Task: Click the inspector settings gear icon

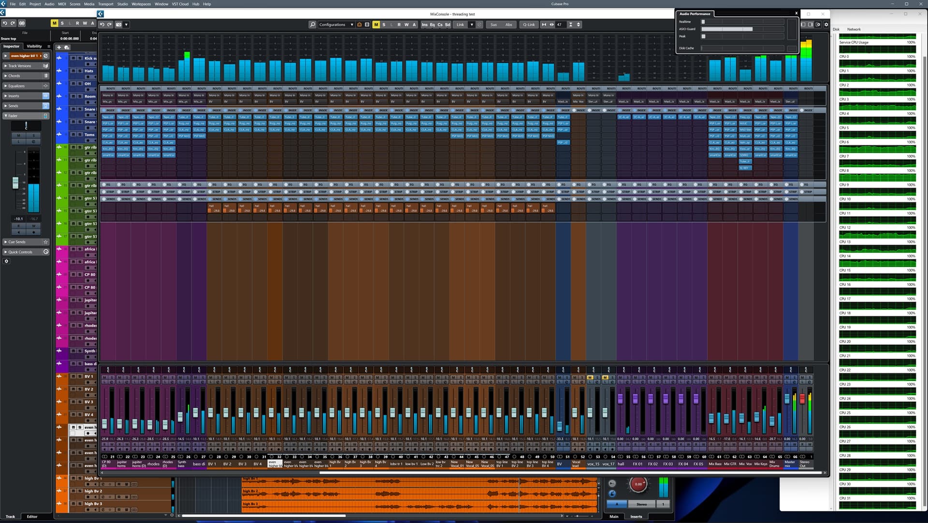Action: [x=6, y=261]
